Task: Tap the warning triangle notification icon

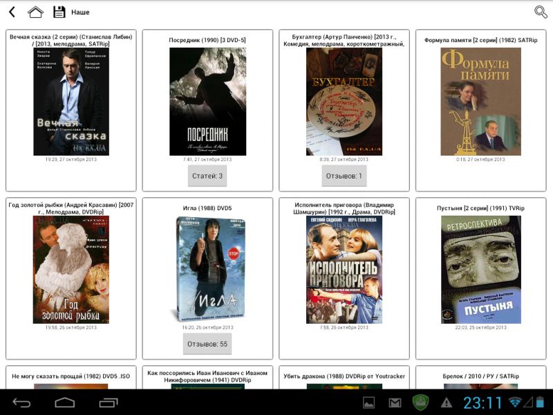Action: point(447,402)
